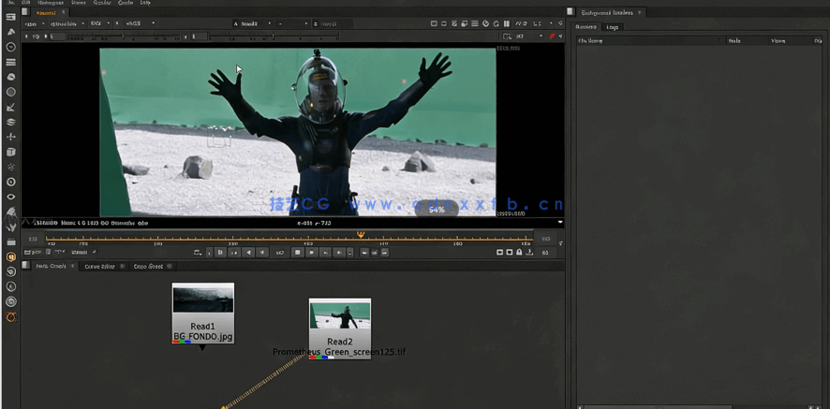Click the orange highlighted icon in left toolbar
Image resolution: width=830 pixels, height=409 pixels.
tap(10, 256)
